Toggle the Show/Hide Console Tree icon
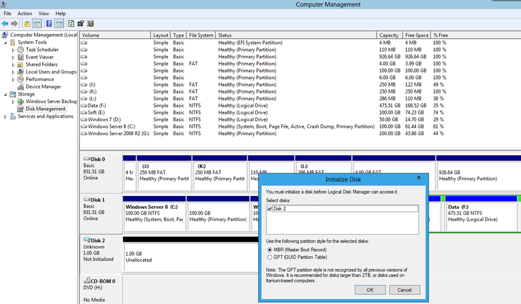Image resolution: width=521 pixels, height=304 pixels. pyautogui.click(x=37, y=24)
